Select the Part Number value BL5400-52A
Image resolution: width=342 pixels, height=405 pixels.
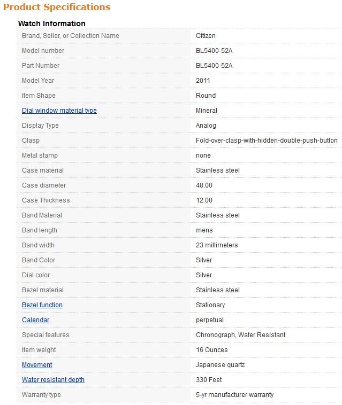coord(214,66)
